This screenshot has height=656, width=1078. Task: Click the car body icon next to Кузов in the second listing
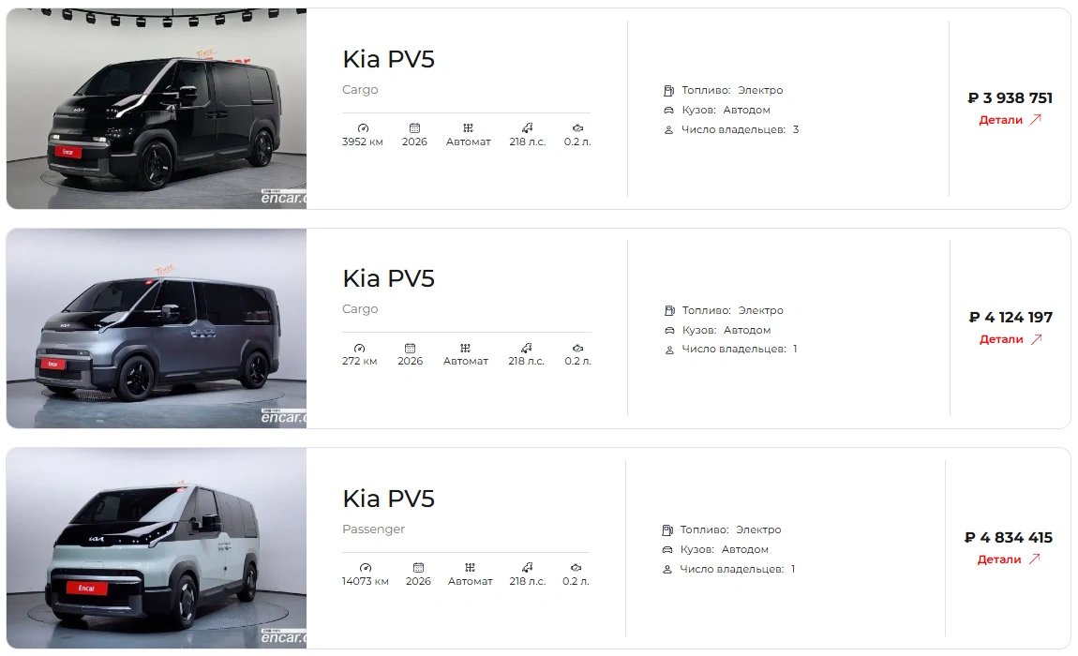coord(669,331)
